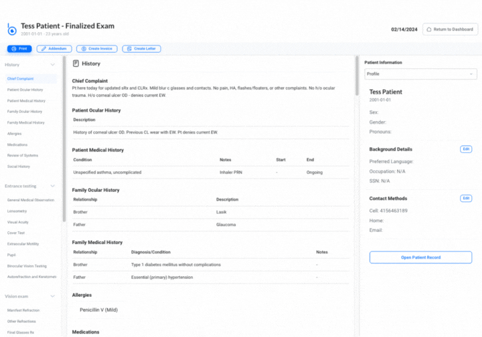Click the Print button
This screenshot has width=482, height=337.
tap(19, 49)
